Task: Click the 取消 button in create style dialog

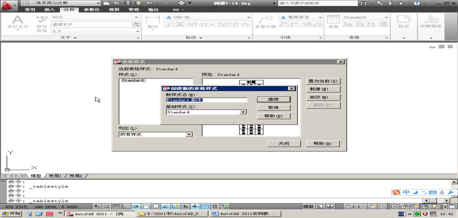Action: (x=273, y=107)
